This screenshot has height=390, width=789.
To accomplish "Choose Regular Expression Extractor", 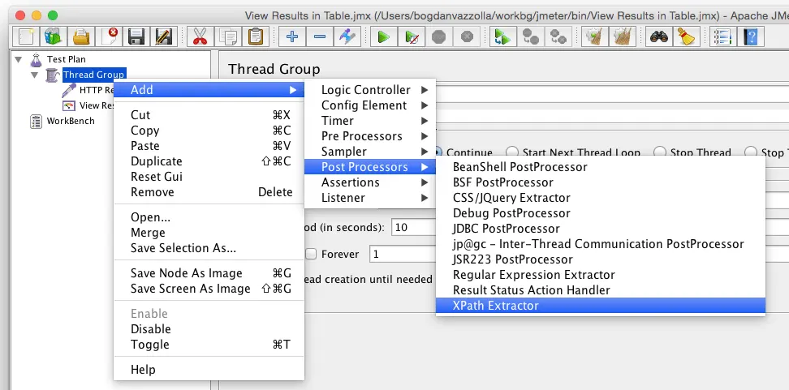I will 601,275.
